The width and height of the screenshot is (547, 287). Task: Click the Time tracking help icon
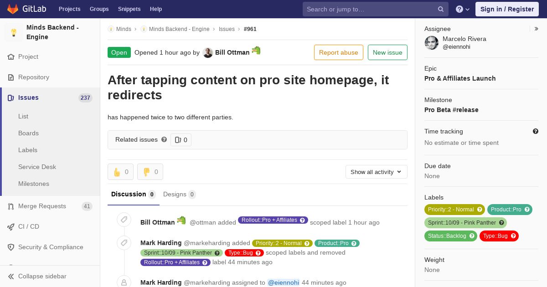click(x=536, y=131)
